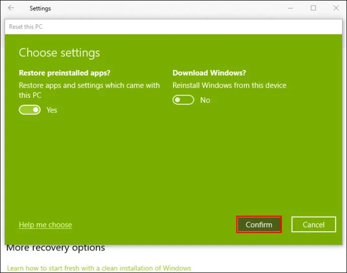Click the 'Download Windows?' label
The height and width of the screenshot is (273, 347).
coord(209,73)
